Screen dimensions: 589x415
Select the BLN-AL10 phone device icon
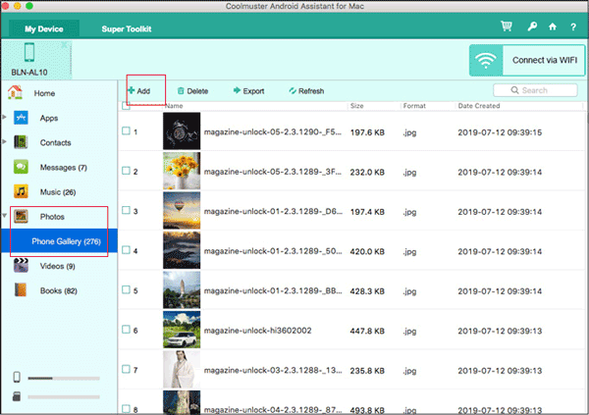tap(29, 52)
